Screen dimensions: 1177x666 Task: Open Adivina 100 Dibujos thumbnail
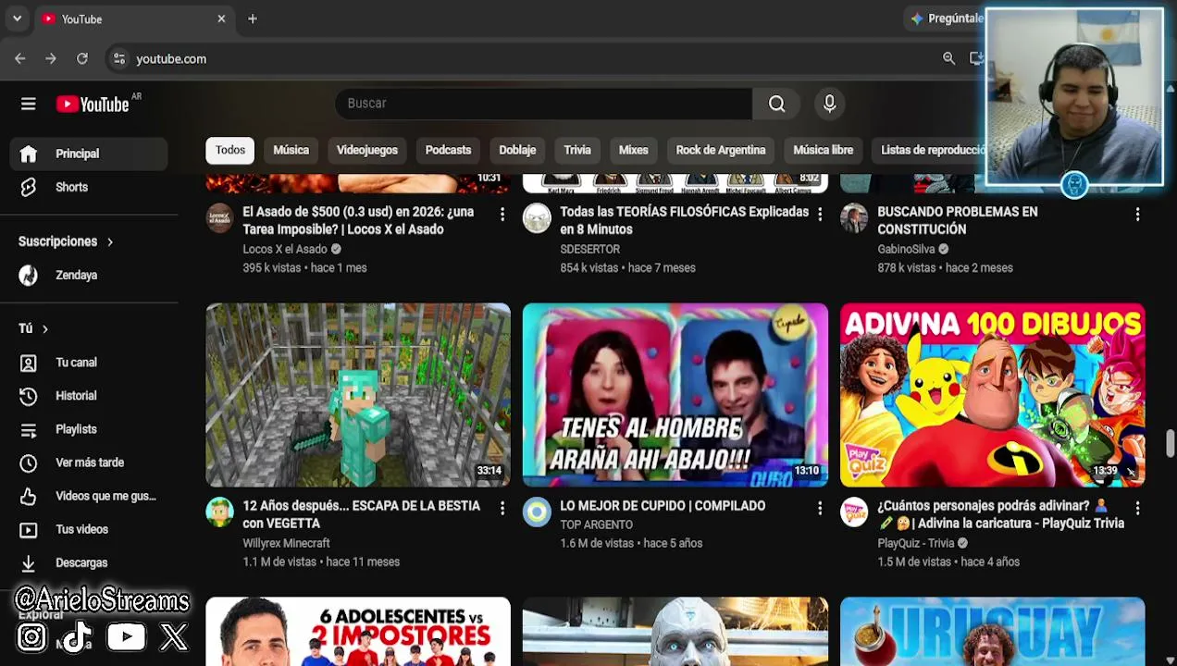click(993, 395)
